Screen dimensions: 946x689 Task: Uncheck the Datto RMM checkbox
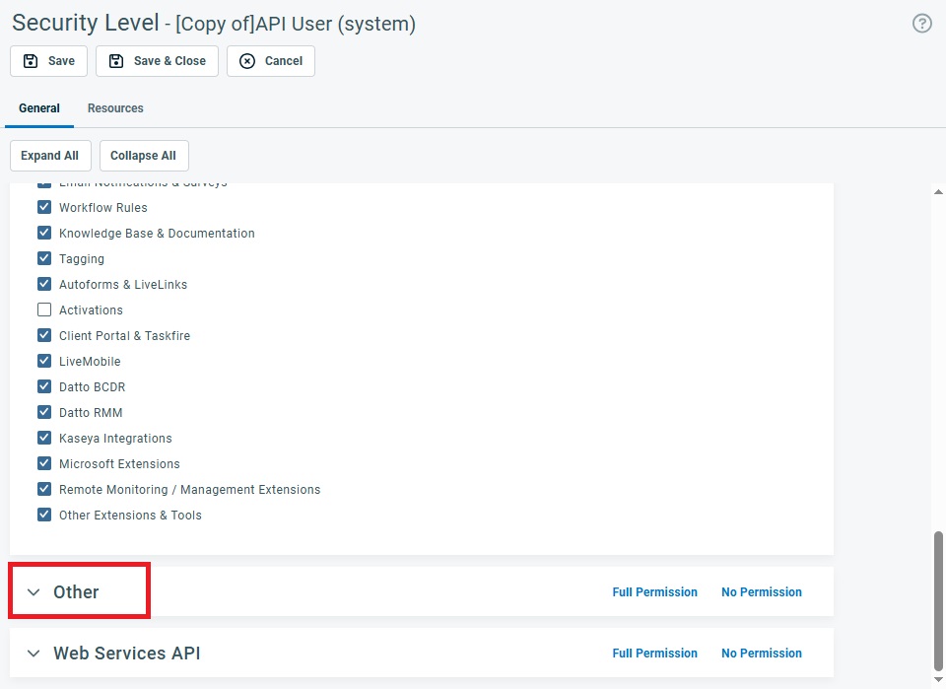pos(44,413)
